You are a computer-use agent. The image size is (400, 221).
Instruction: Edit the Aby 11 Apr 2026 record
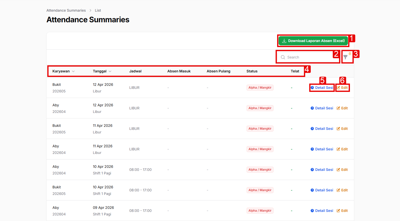(x=342, y=149)
